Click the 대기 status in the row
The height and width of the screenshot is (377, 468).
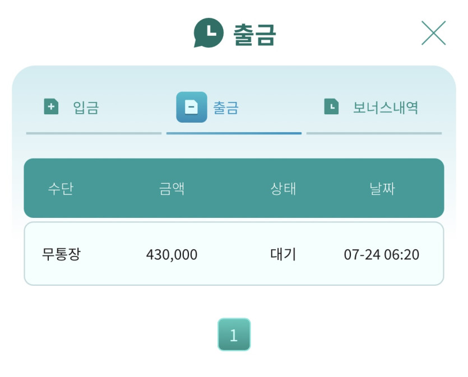coord(283,254)
